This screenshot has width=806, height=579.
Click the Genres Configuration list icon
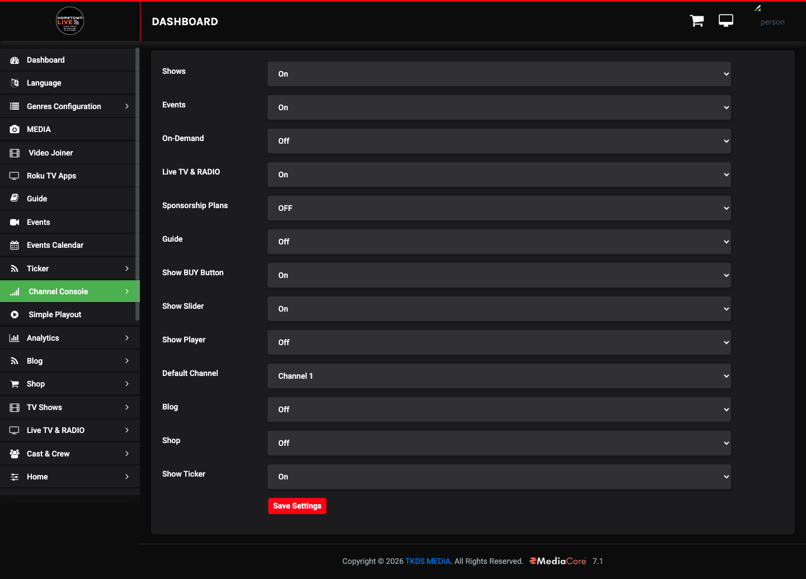(15, 106)
